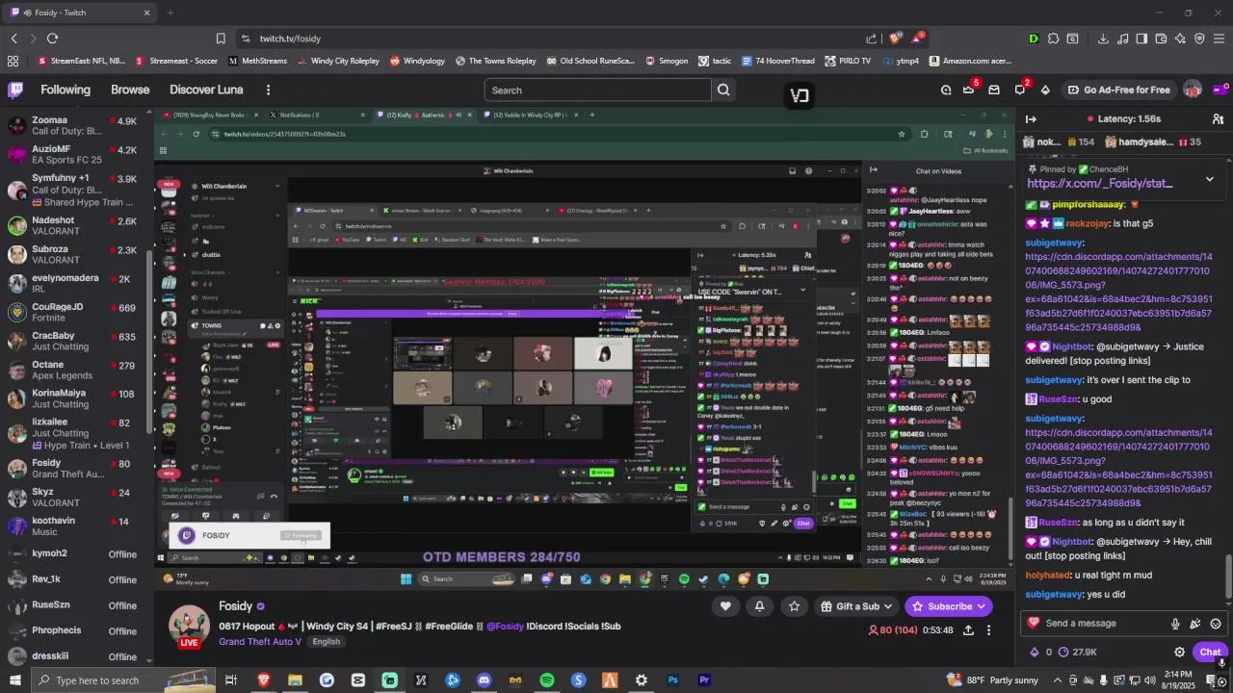
Task: Open Twitch nav more-options dots
Action: coord(268,90)
